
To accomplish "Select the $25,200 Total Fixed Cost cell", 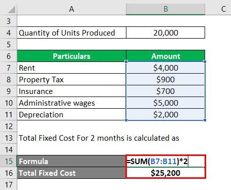I will (x=166, y=173).
